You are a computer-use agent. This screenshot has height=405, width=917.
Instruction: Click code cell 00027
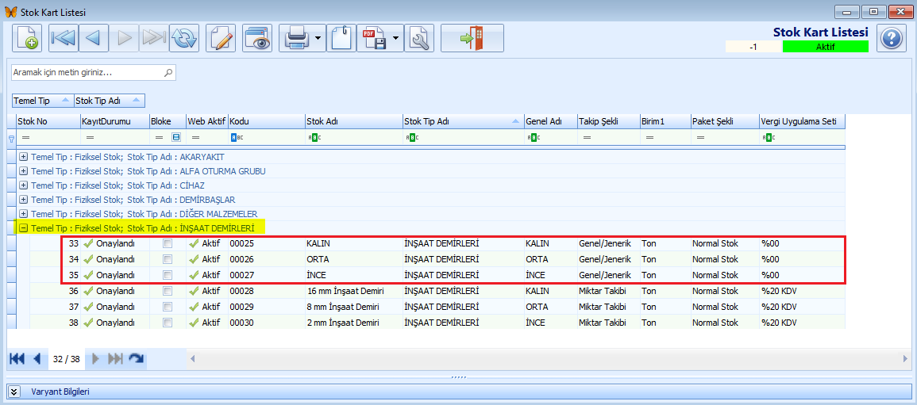pyautogui.click(x=266, y=275)
